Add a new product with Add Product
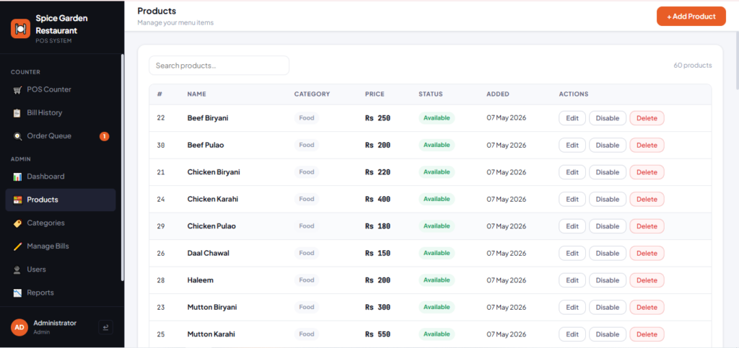Viewport: 739px width, 348px height. [x=691, y=17]
